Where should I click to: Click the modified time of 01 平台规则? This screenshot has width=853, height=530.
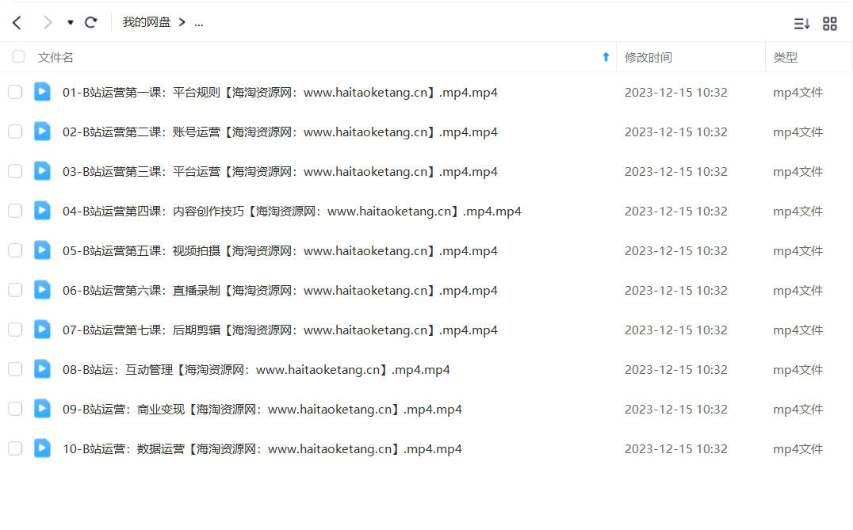tap(675, 93)
